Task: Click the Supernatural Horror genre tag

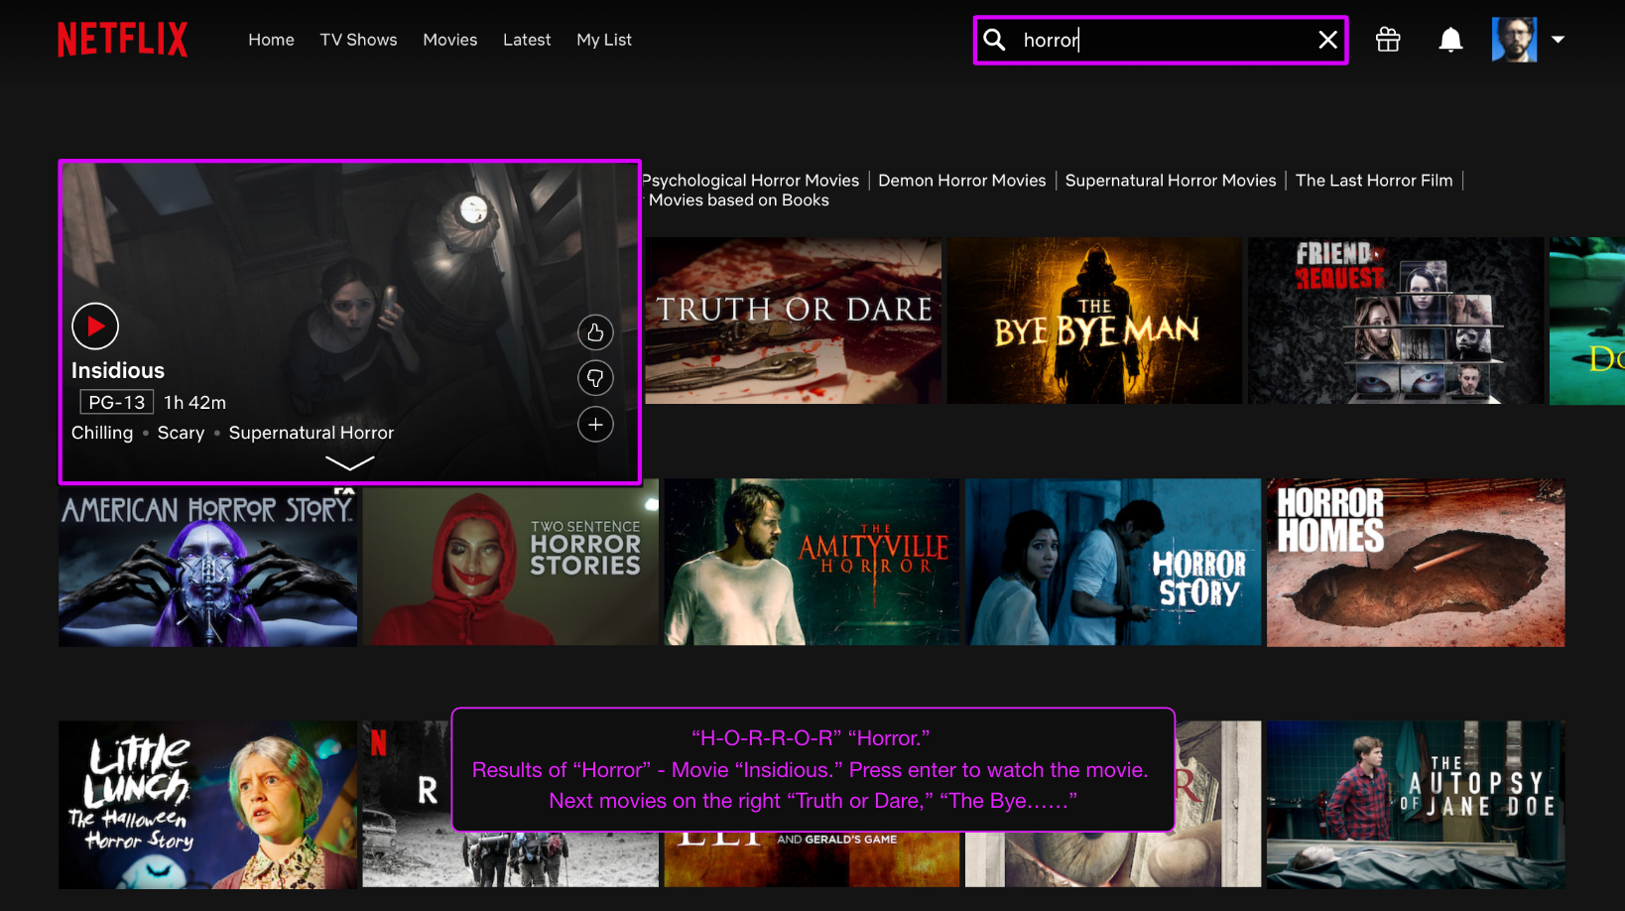Action: pyautogui.click(x=312, y=433)
